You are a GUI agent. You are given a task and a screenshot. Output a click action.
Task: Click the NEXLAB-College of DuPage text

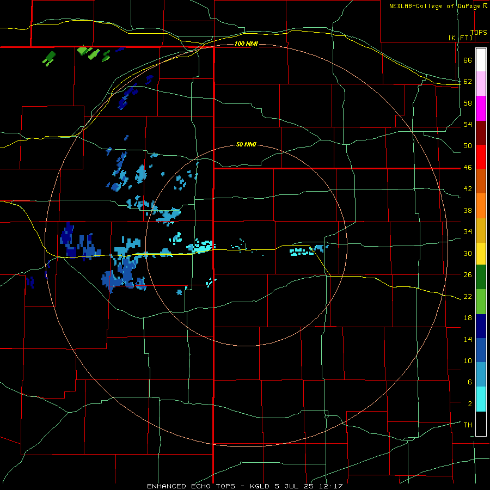[434, 6]
